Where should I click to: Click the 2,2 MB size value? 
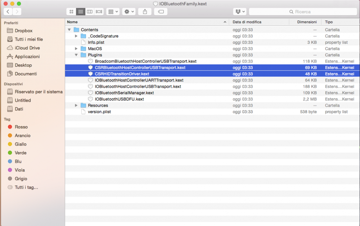pyautogui.click(x=310, y=99)
